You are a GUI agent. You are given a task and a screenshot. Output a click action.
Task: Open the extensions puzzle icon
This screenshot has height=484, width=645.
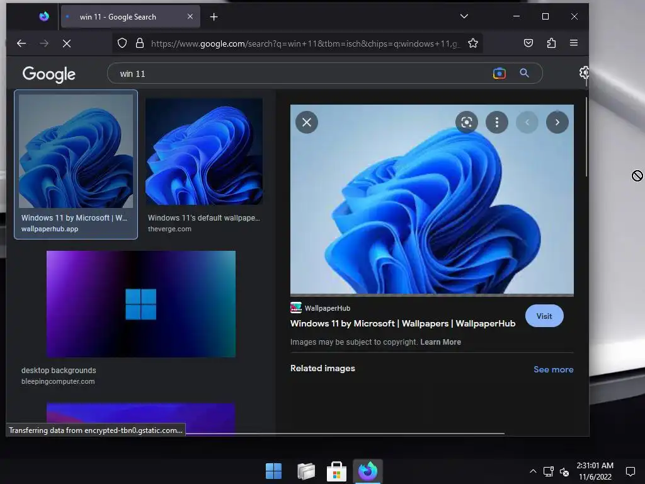click(x=551, y=43)
